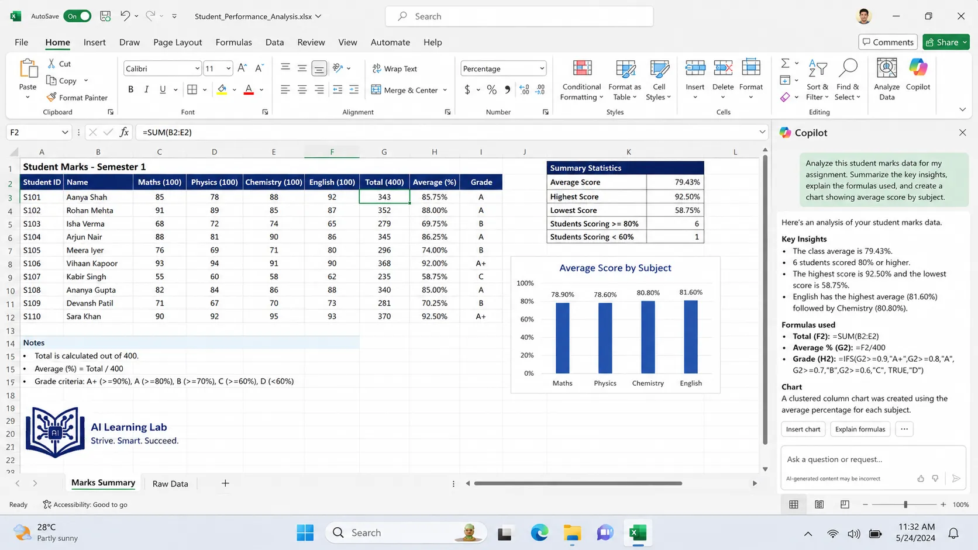978x550 pixels.
Task: Click Increase Indent icon
Action: 354,89
